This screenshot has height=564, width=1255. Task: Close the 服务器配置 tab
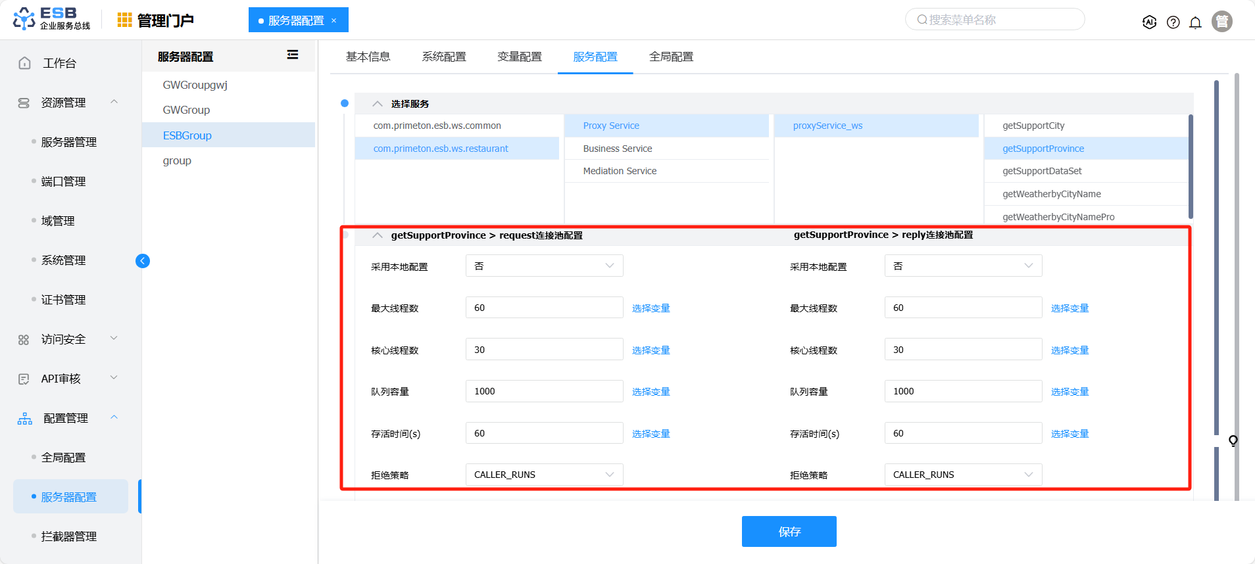(x=334, y=20)
